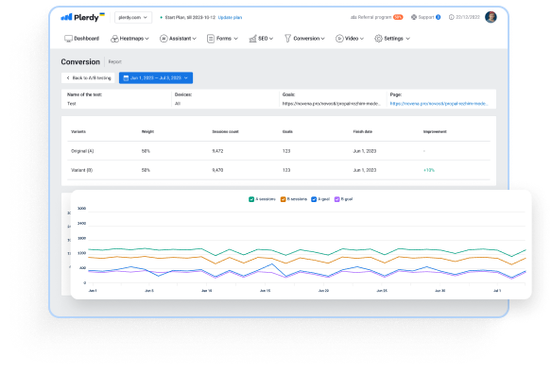The height and width of the screenshot is (373, 552).
Task: Click the Conversion funnel icon
Action: click(287, 39)
